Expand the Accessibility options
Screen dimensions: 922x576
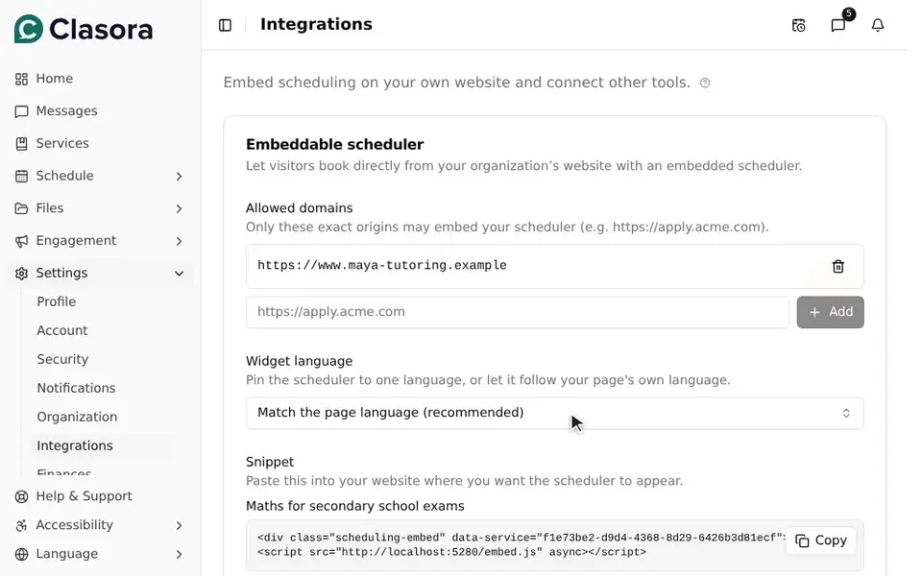coord(179,525)
